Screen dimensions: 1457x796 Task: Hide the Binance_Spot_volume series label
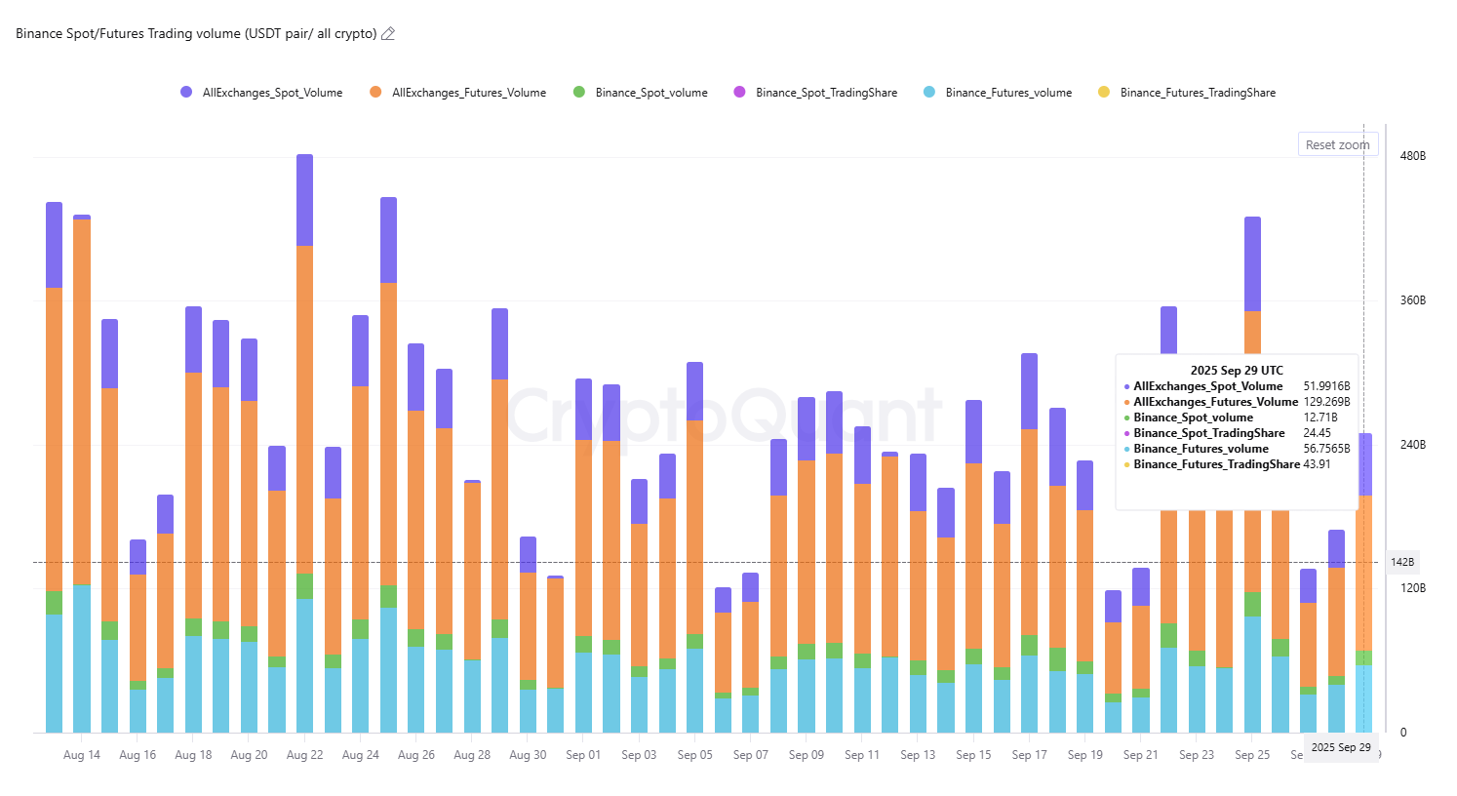(x=651, y=93)
